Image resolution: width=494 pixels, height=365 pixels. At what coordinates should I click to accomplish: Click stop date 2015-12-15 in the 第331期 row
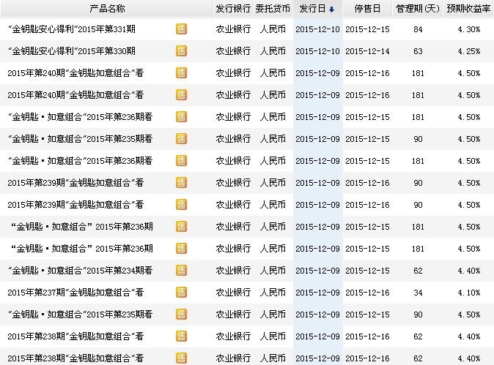(x=367, y=29)
